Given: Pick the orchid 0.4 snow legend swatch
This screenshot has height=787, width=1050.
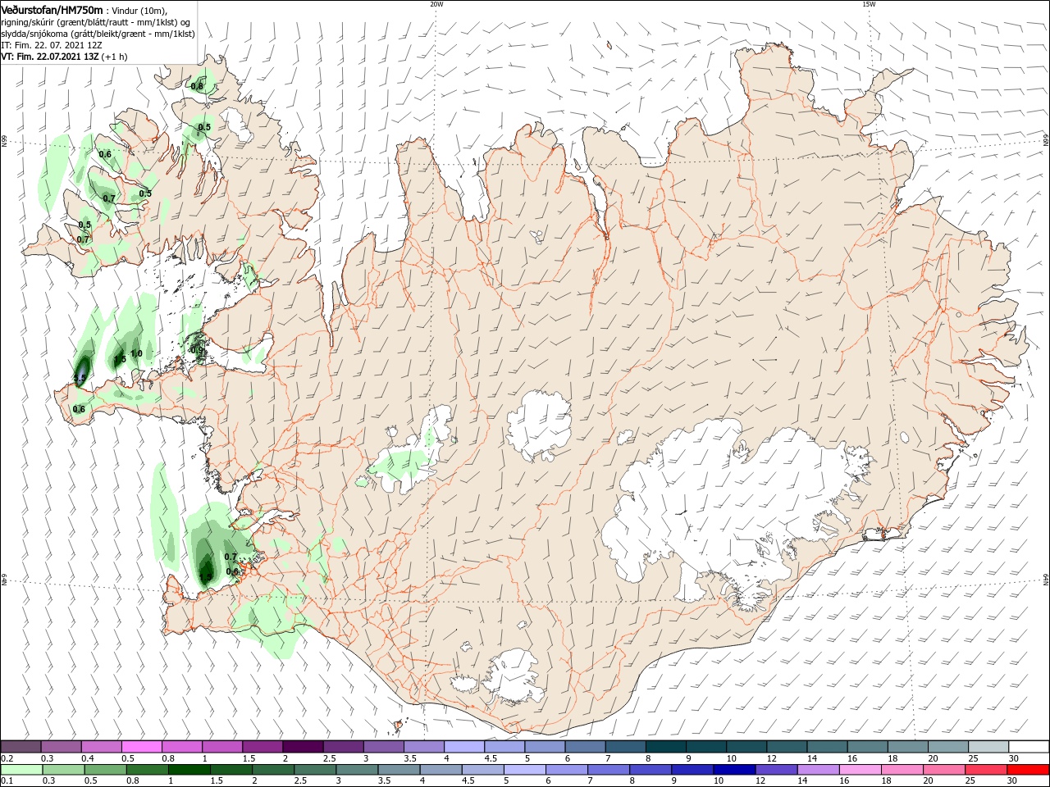Looking at the screenshot, I should tap(102, 747).
